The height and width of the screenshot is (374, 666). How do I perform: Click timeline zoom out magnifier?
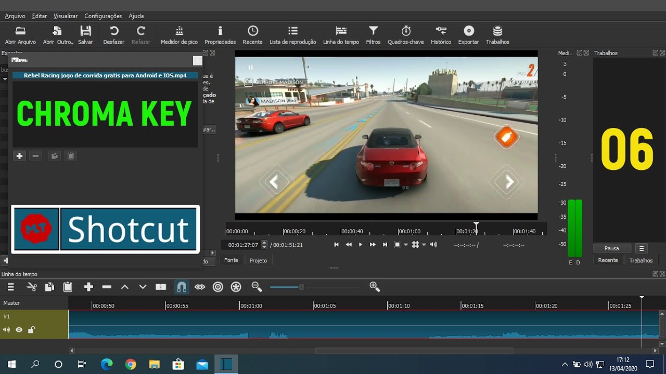pos(256,287)
